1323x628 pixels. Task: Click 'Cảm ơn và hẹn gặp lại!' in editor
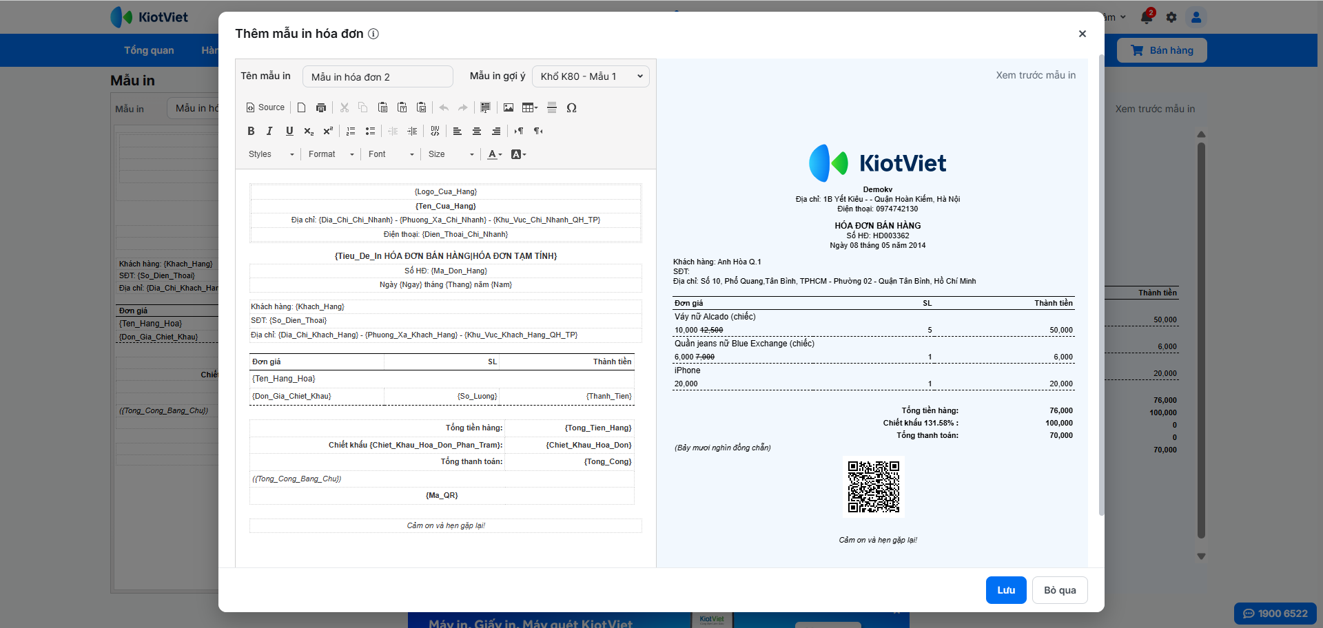tap(446, 525)
